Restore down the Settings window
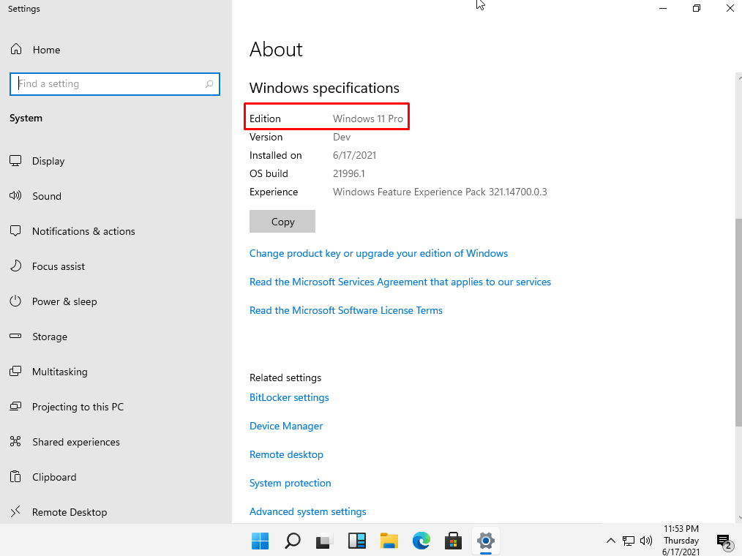Viewport: 742px width, 556px height. (696, 8)
